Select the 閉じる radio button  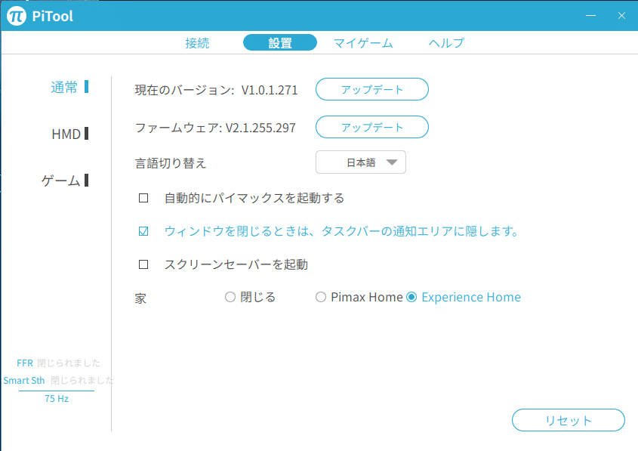[230, 297]
